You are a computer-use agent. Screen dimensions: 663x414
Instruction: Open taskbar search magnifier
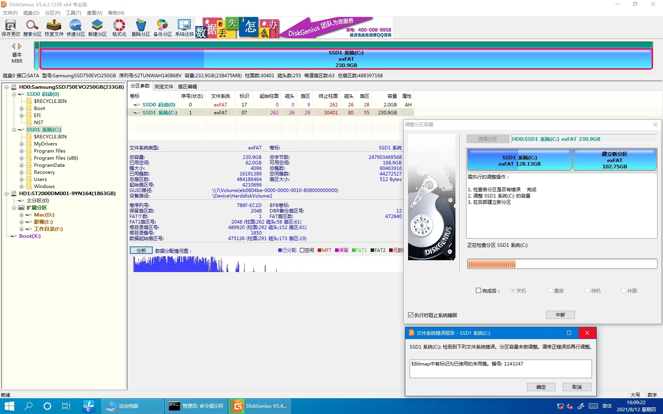(28, 406)
